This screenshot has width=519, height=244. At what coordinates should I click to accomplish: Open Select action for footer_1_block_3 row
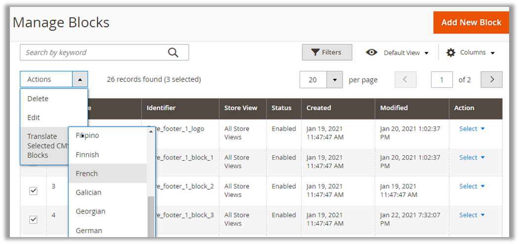point(472,215)
